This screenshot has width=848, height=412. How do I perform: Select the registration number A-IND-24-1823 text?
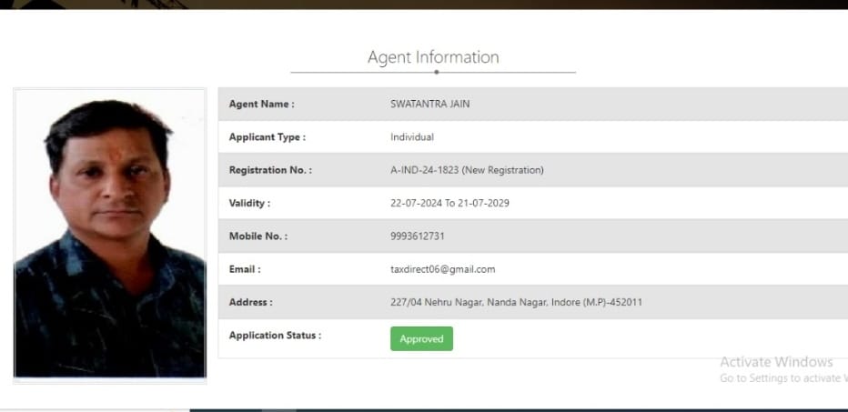coord(425,170)
